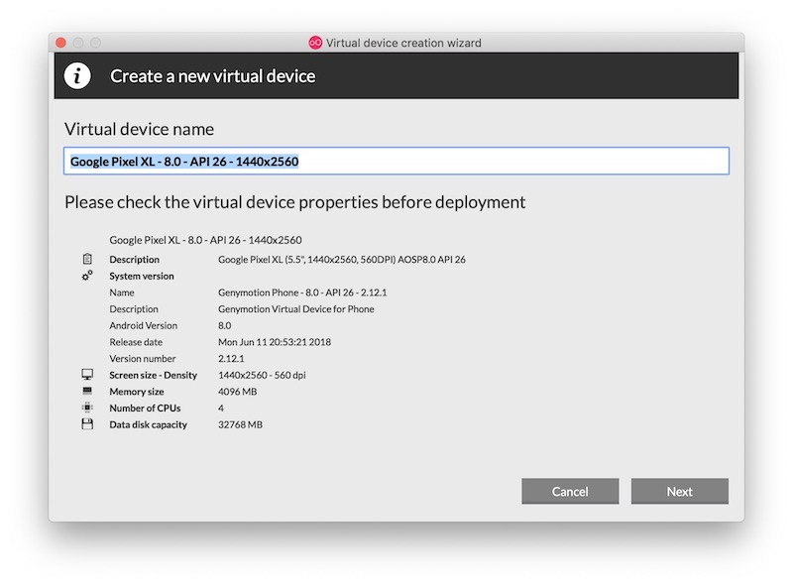Viewport: 793px width, 586px height.
Task: Click the 'Android Version' label
Action: pyautogui.click(x=144, y=325)
